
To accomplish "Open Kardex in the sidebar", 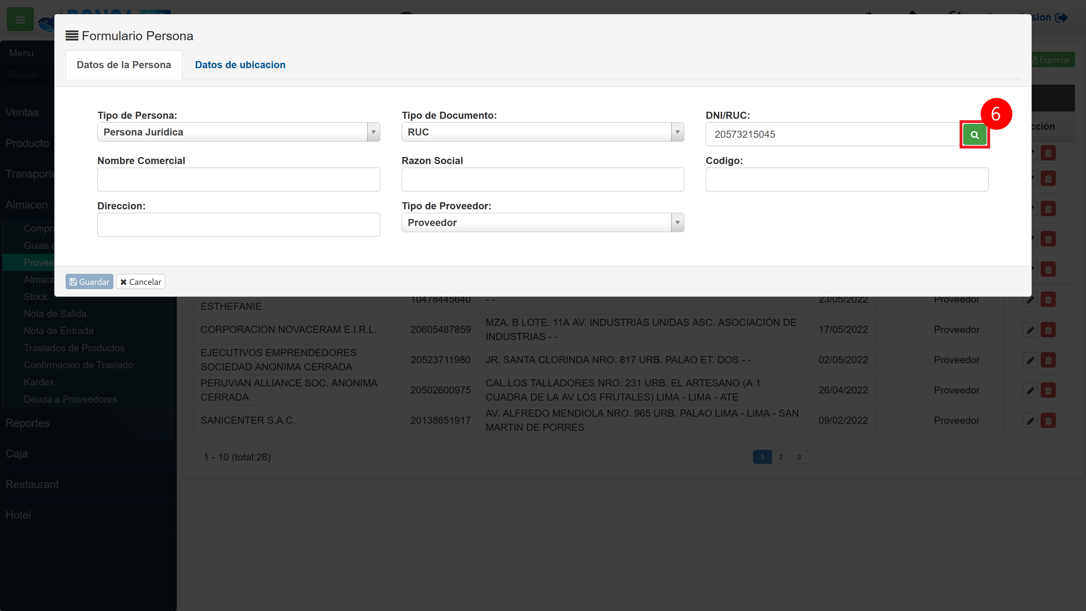I will point(39,382).
